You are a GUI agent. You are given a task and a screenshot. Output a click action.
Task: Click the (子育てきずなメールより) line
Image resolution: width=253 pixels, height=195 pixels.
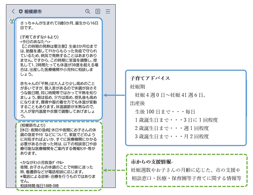point(39,37)
